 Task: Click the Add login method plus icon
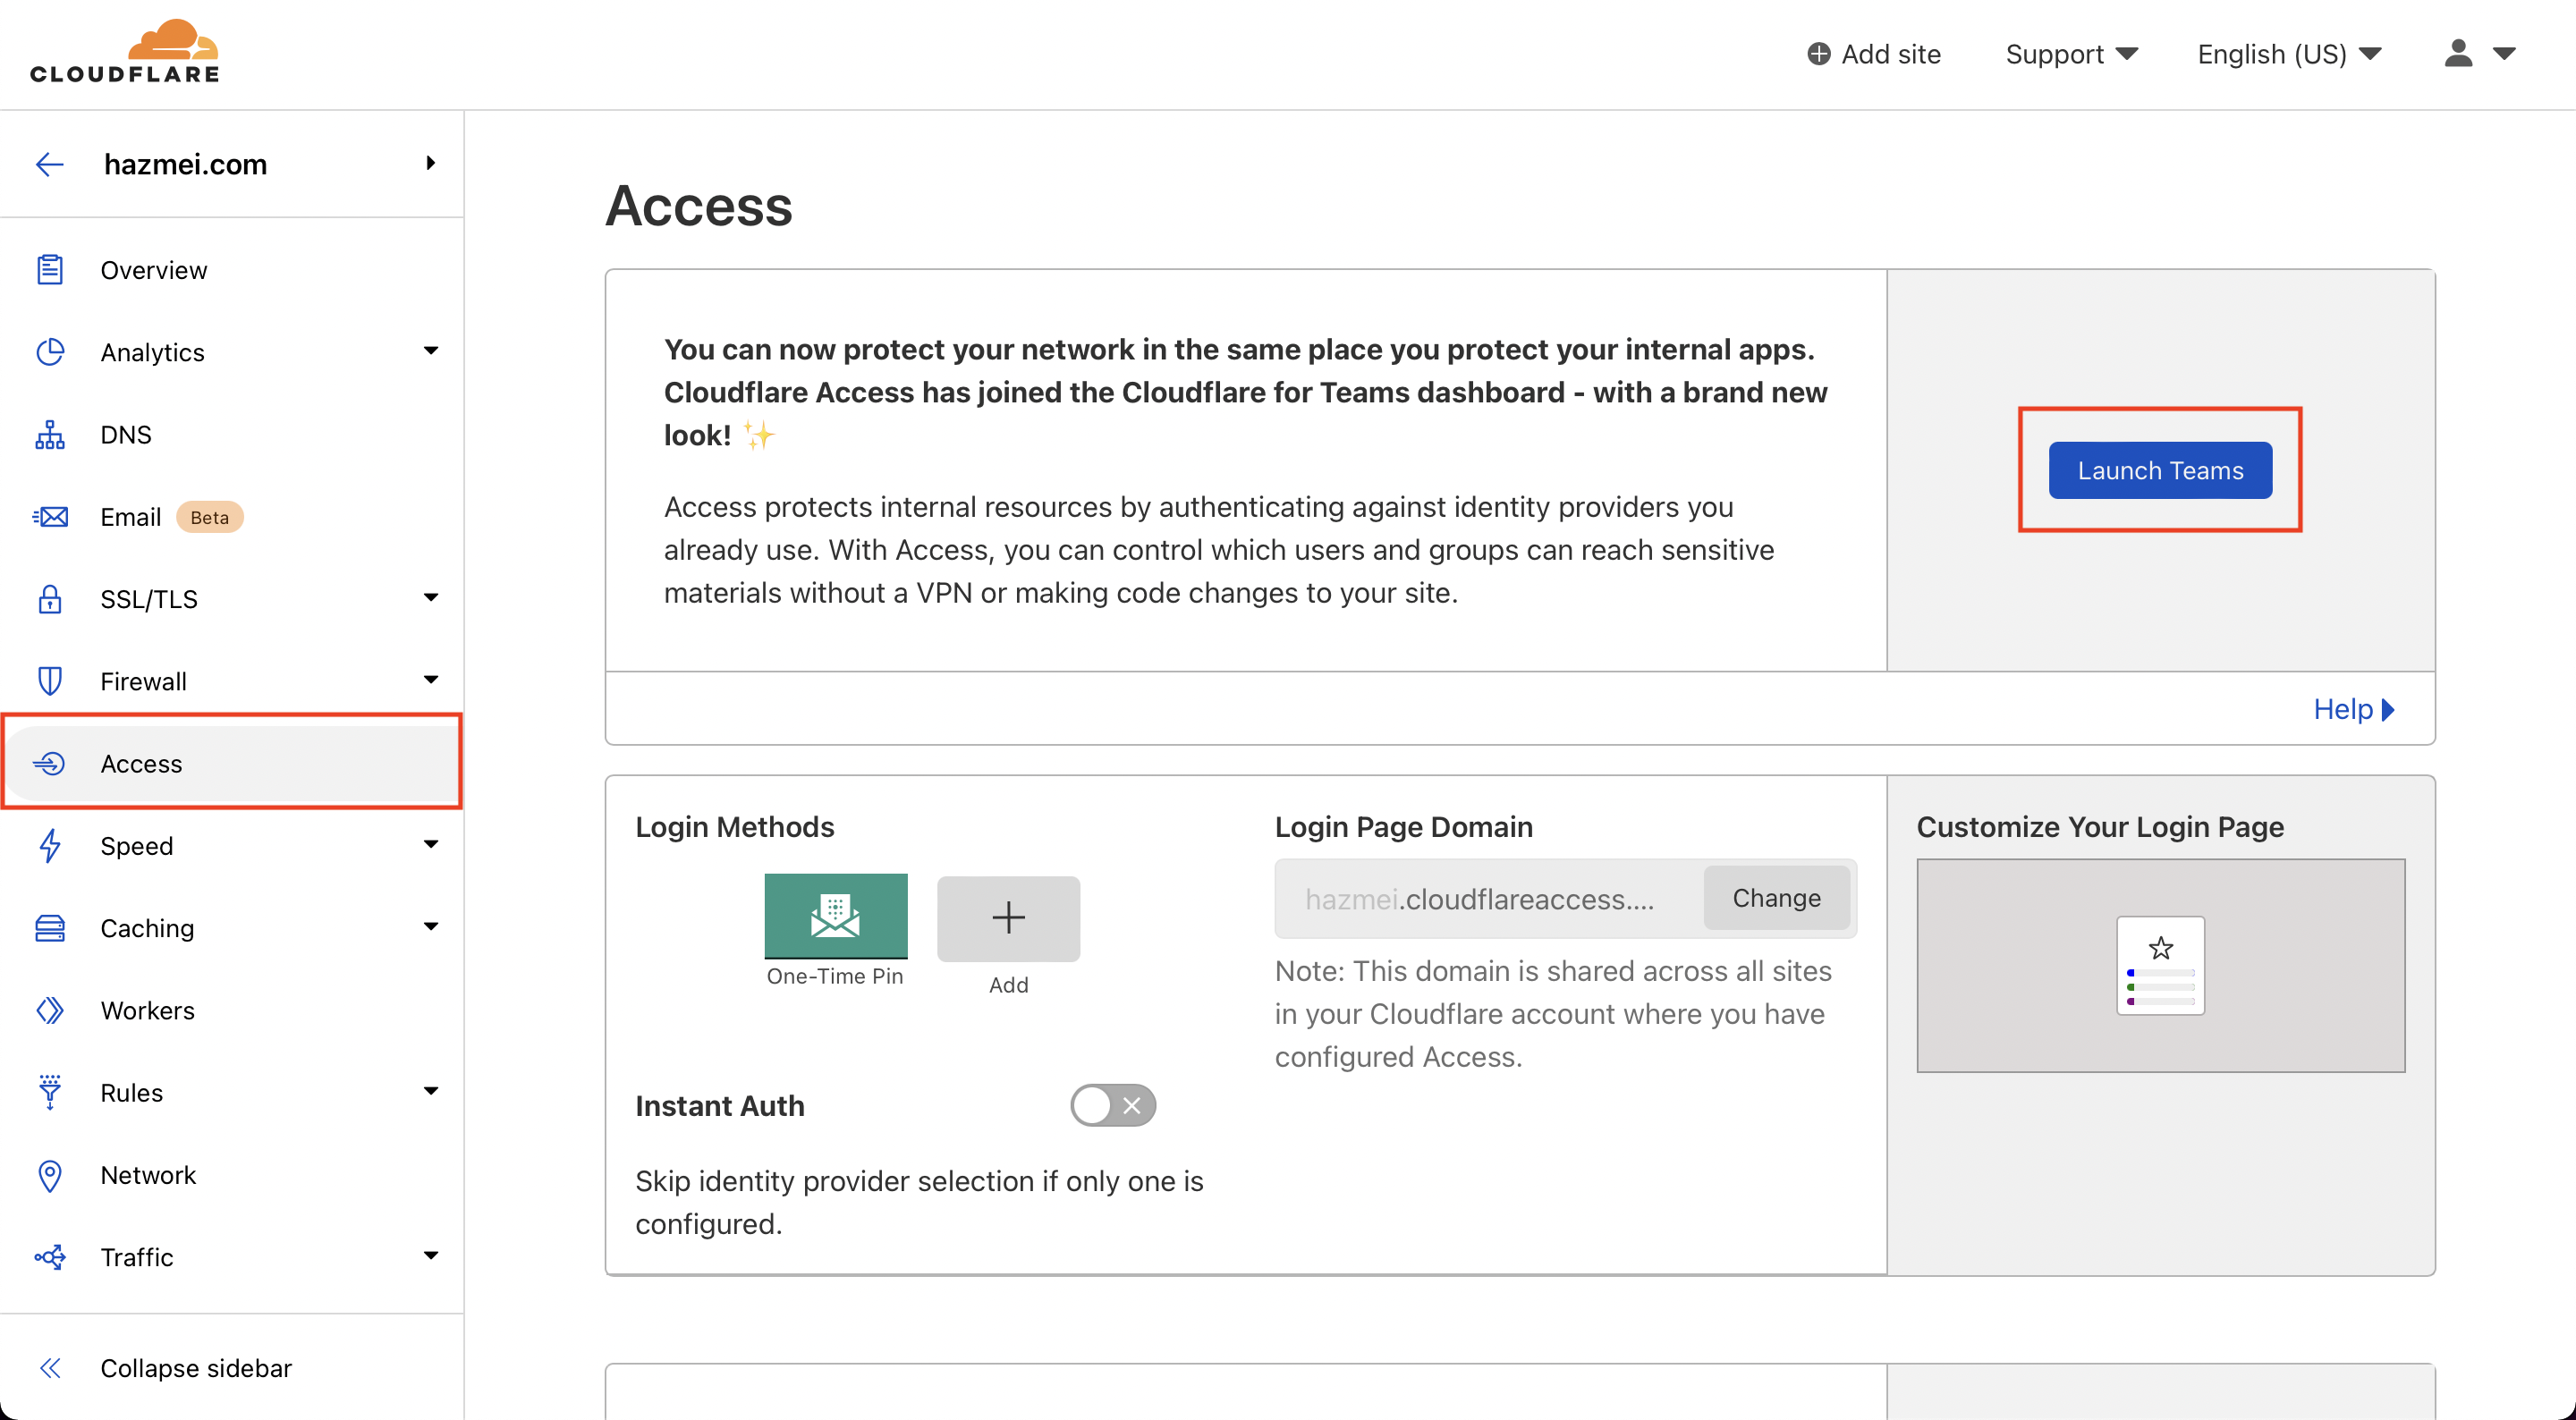coord(1008,918)
